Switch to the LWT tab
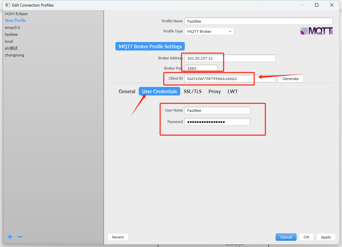Viewport: 342px width, 247px height. (232, 92)
